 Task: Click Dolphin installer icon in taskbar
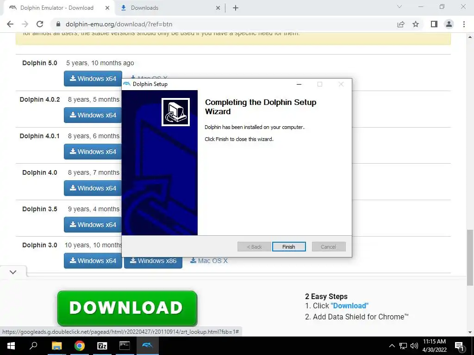pyautogui.click(x=147, y=346)
